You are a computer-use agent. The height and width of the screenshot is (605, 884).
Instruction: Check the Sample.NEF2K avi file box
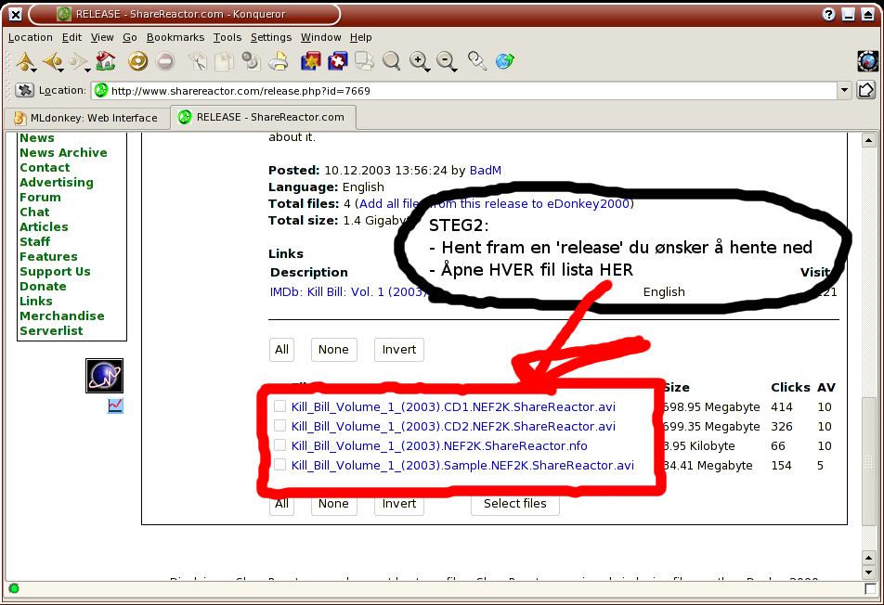click(279, 465)
